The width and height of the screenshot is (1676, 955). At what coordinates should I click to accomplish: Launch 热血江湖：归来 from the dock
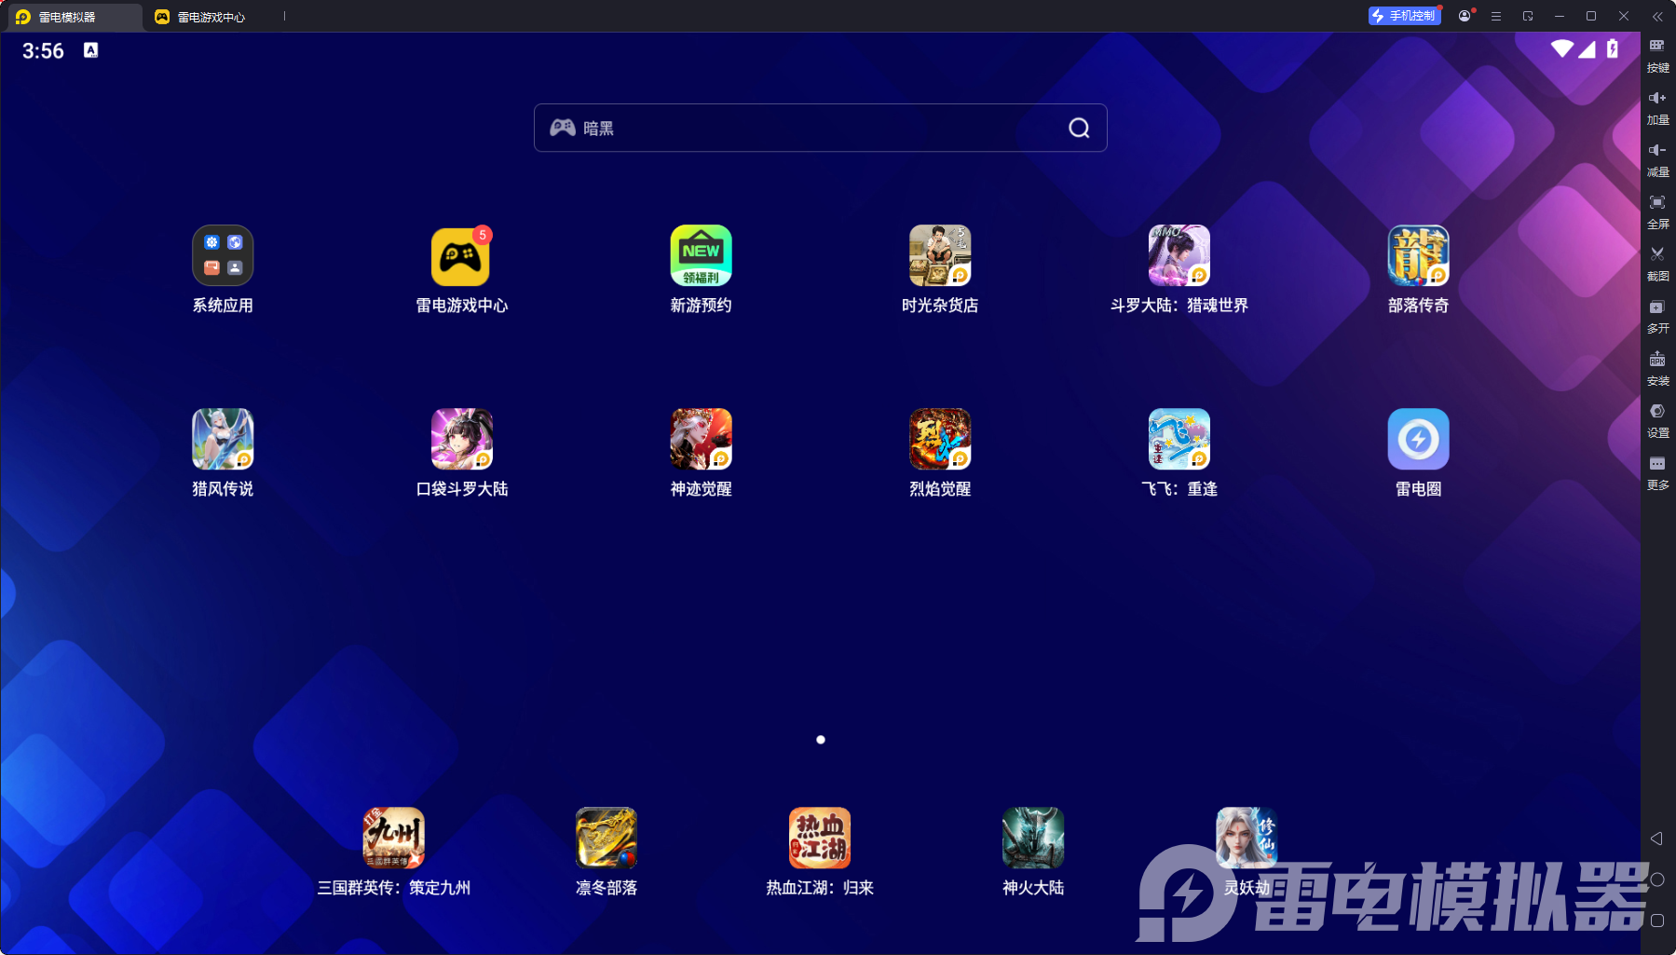tap(820, 838)
